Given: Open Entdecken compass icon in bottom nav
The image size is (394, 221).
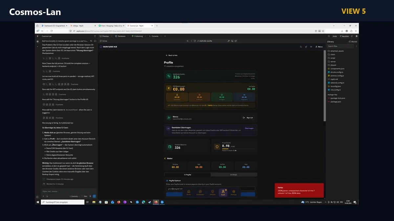Looking at the screenshot, I should tap(200, 192).
